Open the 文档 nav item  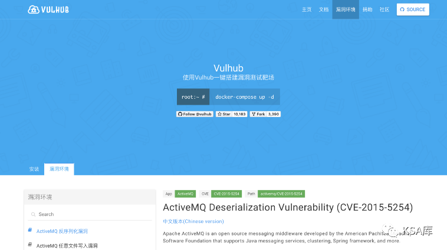[x=324, y=9]
